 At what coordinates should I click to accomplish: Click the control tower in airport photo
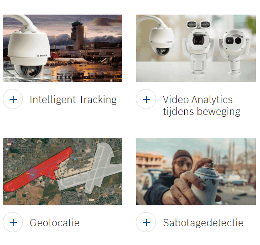pyautogui.click(x=78, y=34)
